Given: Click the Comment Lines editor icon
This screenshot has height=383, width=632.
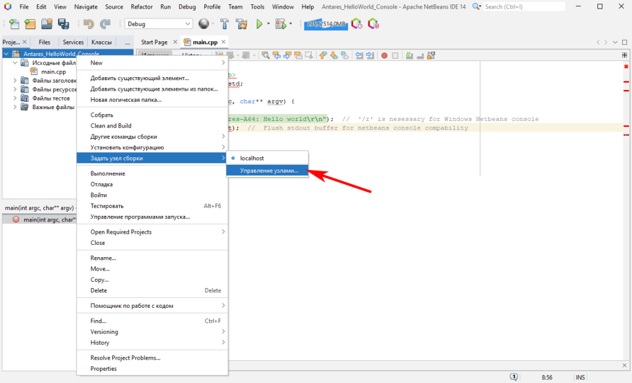Looking at the screenshot, I should coord(410,56).
